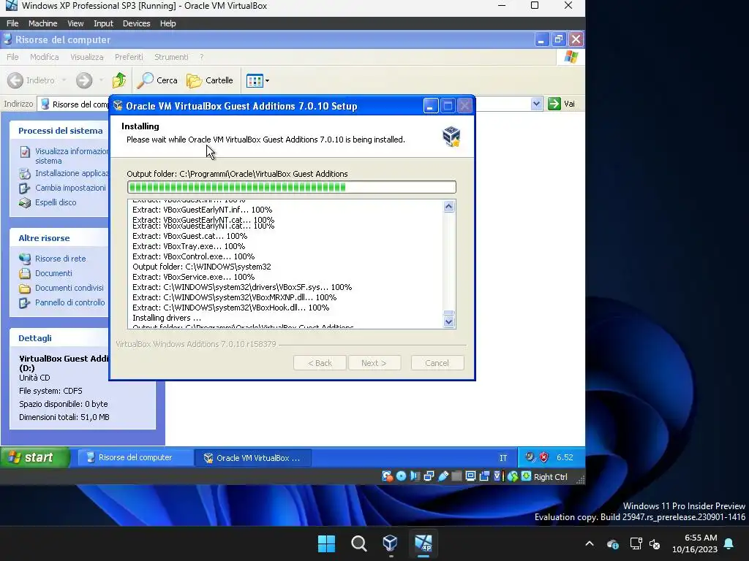The height and width of the screenshot is (561, 749).
Task: Click the Windows flag logo in Explorer
Action: click(x=571, y=57)
